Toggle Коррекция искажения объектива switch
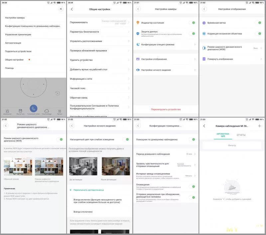266x235 pixels. click(258, 34)
